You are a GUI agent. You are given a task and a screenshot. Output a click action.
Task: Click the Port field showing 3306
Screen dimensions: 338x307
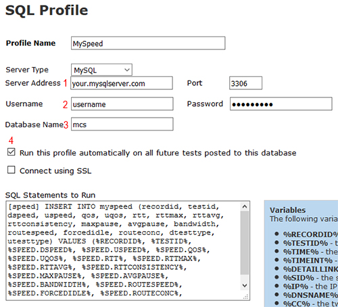coord(245,83)
